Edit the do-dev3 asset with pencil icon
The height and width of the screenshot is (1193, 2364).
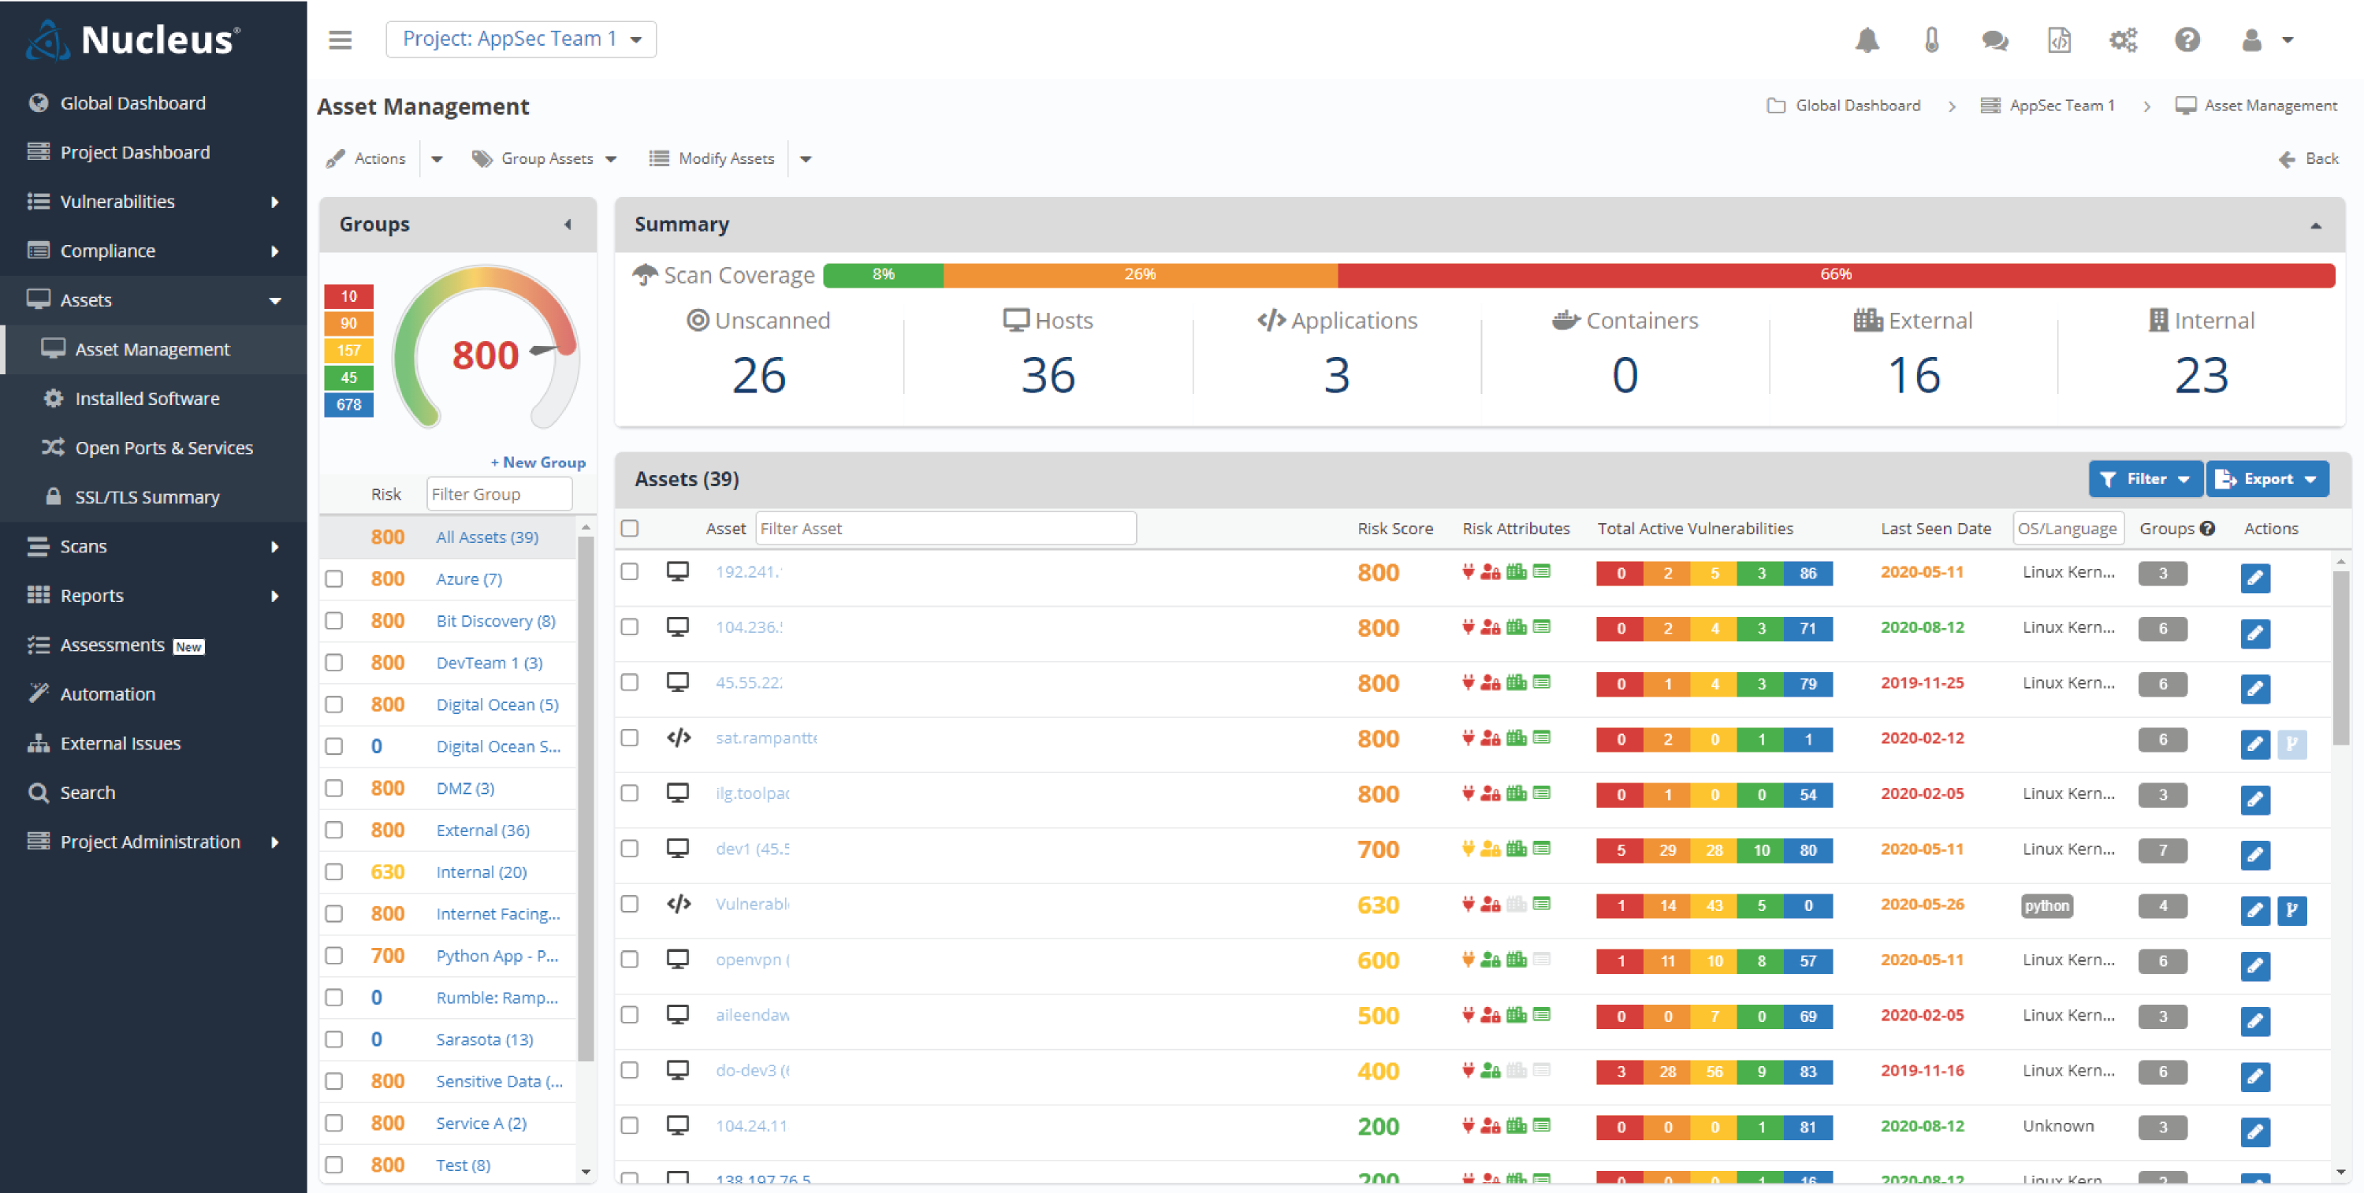(2254, 1076)
